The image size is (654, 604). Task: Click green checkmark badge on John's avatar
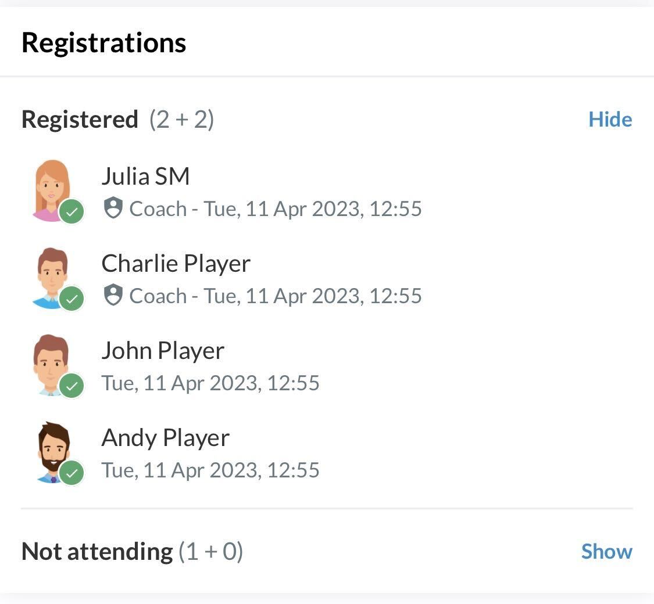click(x=72, y=386)
